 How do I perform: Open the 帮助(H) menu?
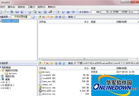[52, 7]
